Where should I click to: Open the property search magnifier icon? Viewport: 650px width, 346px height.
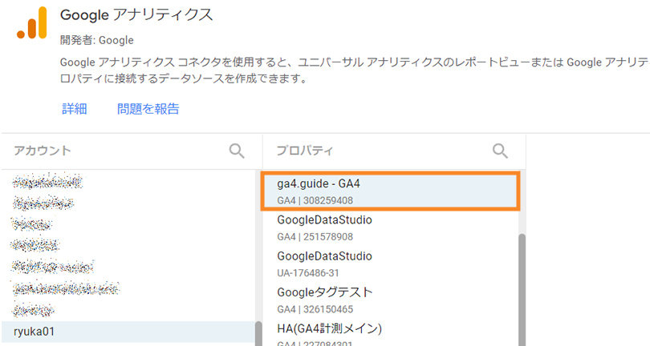click(x=500, y=151)
